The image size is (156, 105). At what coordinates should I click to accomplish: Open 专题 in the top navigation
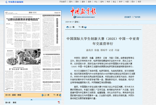(127, 2)
